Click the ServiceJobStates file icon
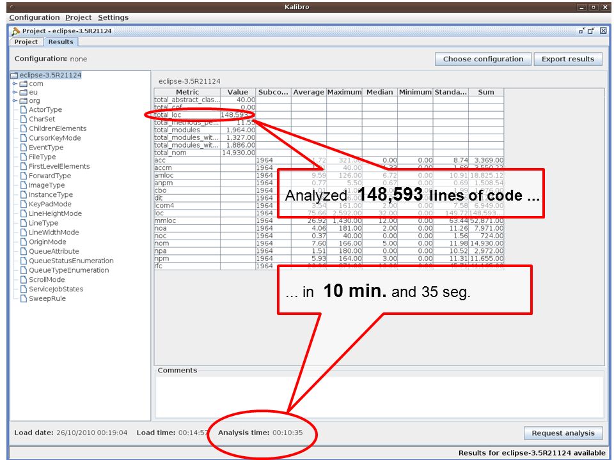This screenshot has height=460, width=614. (24, 289)
